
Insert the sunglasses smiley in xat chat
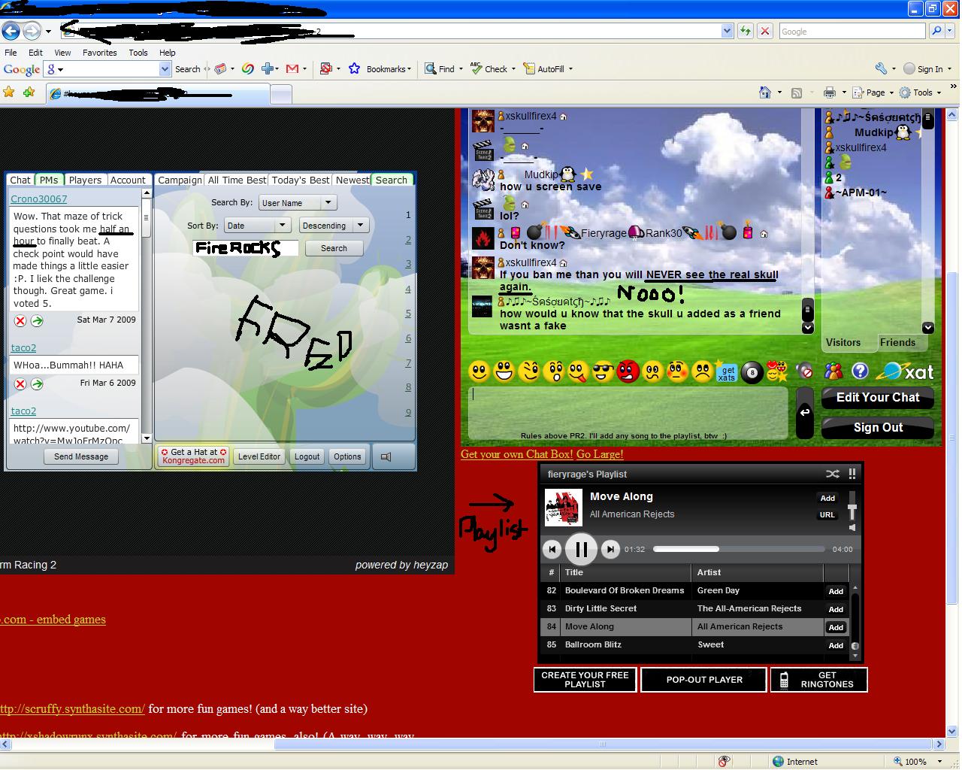[x=604, y=371]
